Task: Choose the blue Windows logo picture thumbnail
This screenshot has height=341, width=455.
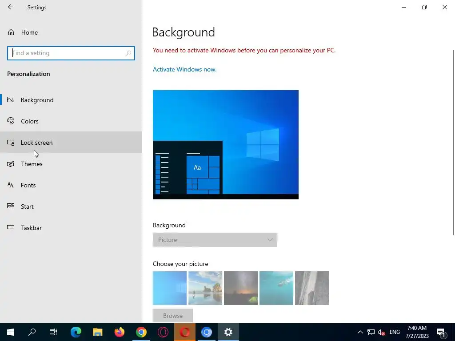Action: point(170,288)
